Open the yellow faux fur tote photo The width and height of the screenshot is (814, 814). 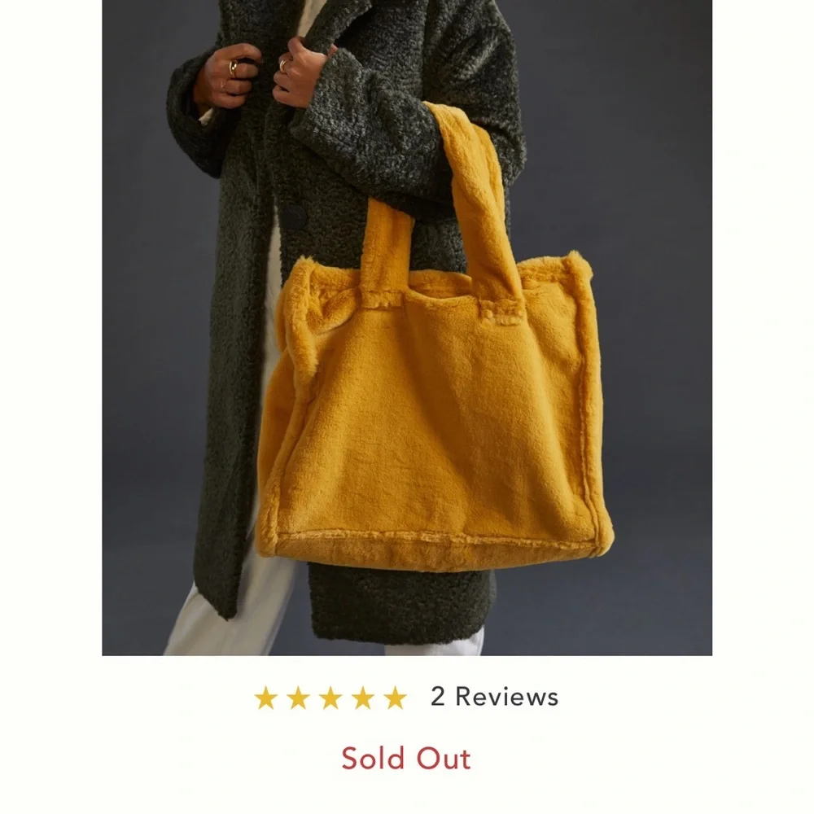coord(407,327)
